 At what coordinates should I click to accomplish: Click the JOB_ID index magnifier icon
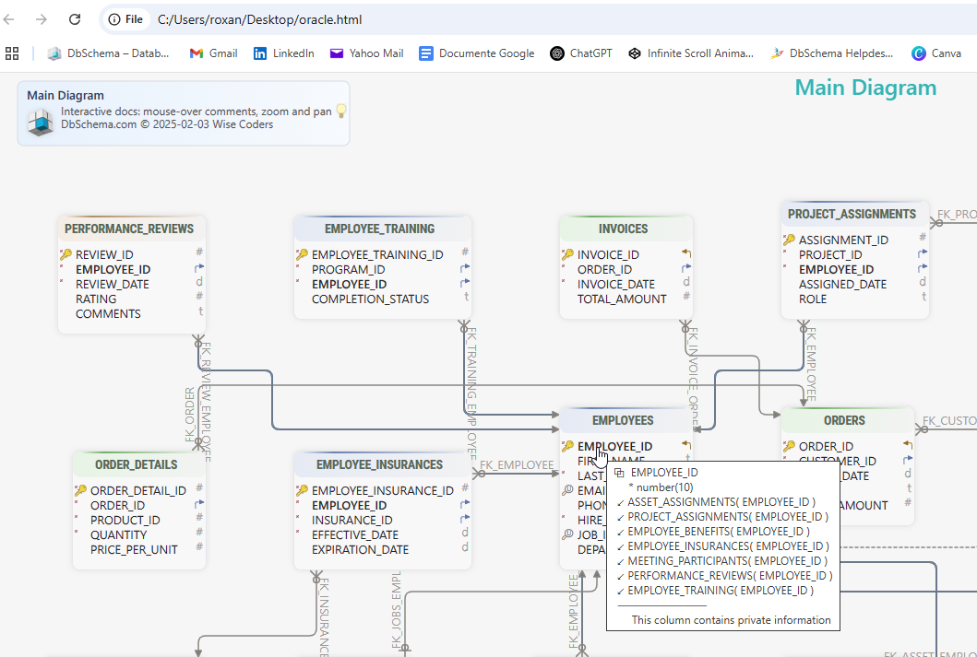tap(567, 534)
